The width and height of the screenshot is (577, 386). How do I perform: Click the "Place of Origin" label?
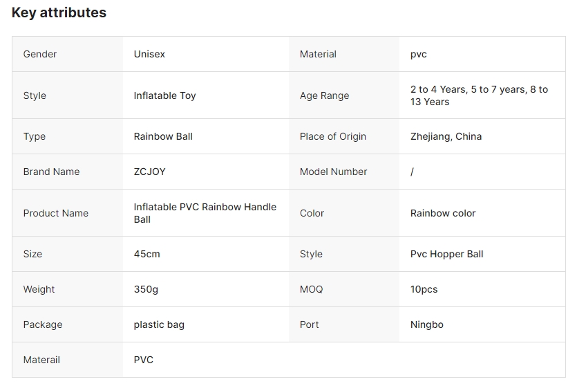333,136
